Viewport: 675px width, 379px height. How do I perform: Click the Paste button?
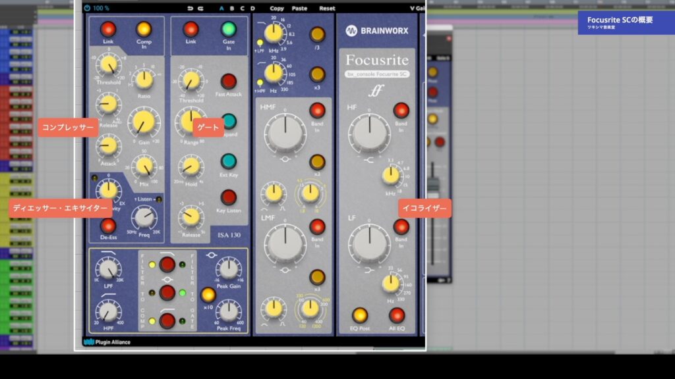point(299,8)
